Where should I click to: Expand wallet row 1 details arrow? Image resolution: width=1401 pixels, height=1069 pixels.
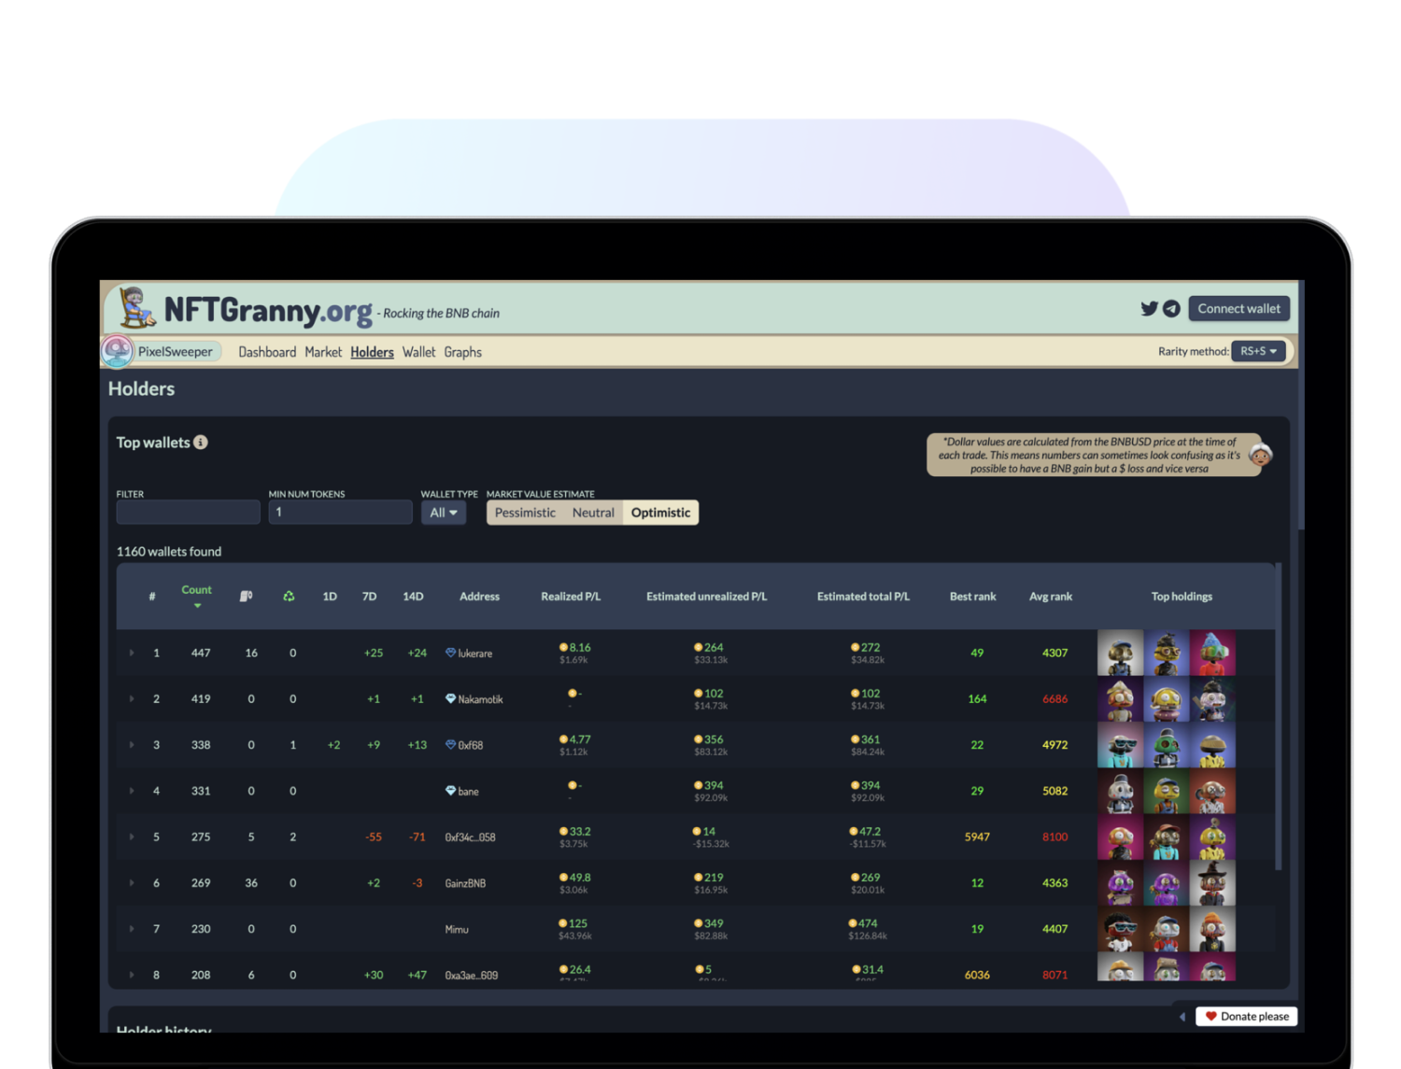point(132,654)
